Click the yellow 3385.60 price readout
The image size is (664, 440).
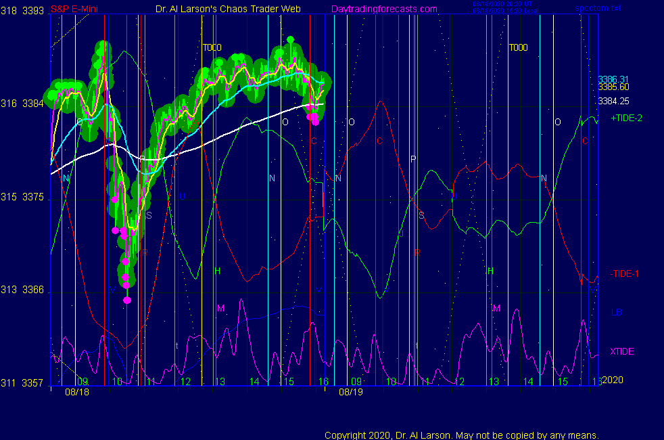[613, 87]
